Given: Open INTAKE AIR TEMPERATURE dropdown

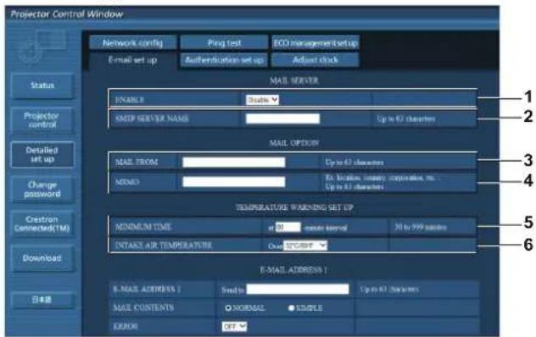Looking at the screenshot, I should pyautogui.click(x=305, y=246).
